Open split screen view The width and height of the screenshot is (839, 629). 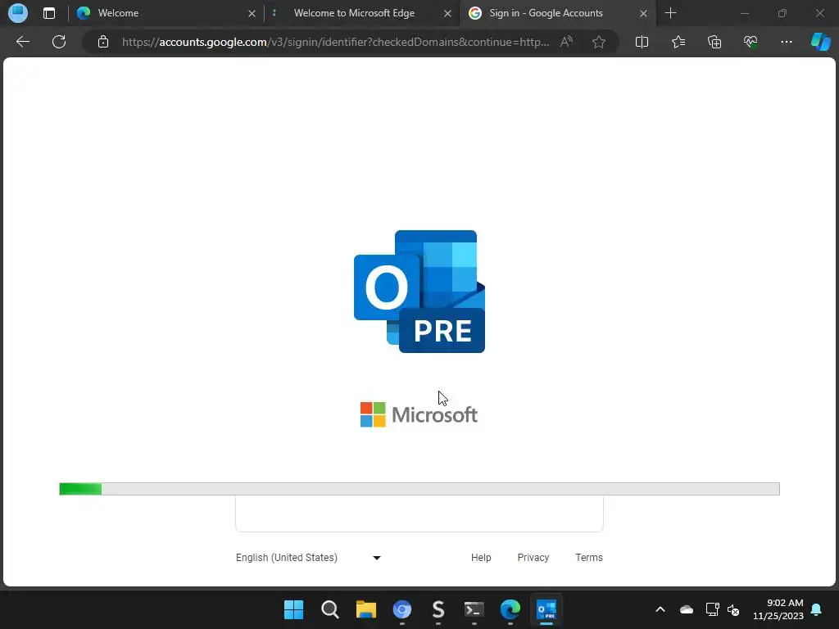pyautogui.click(x=642, y=42)
